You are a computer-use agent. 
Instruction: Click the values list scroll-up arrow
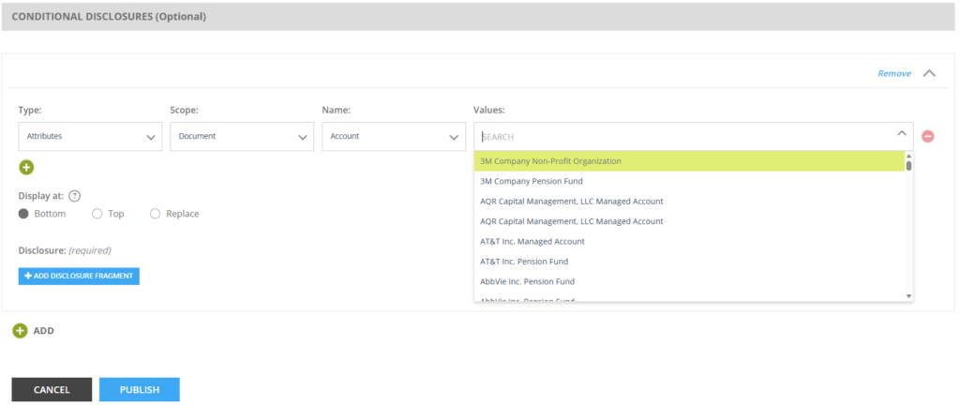(908, 156)
